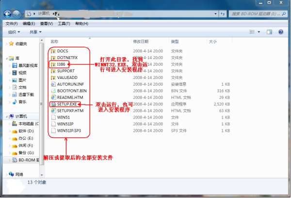Click 收藏夹 star in navigation pane

coord(11,44)
